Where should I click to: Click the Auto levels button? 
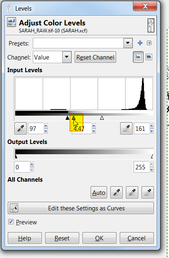(99, 192)
